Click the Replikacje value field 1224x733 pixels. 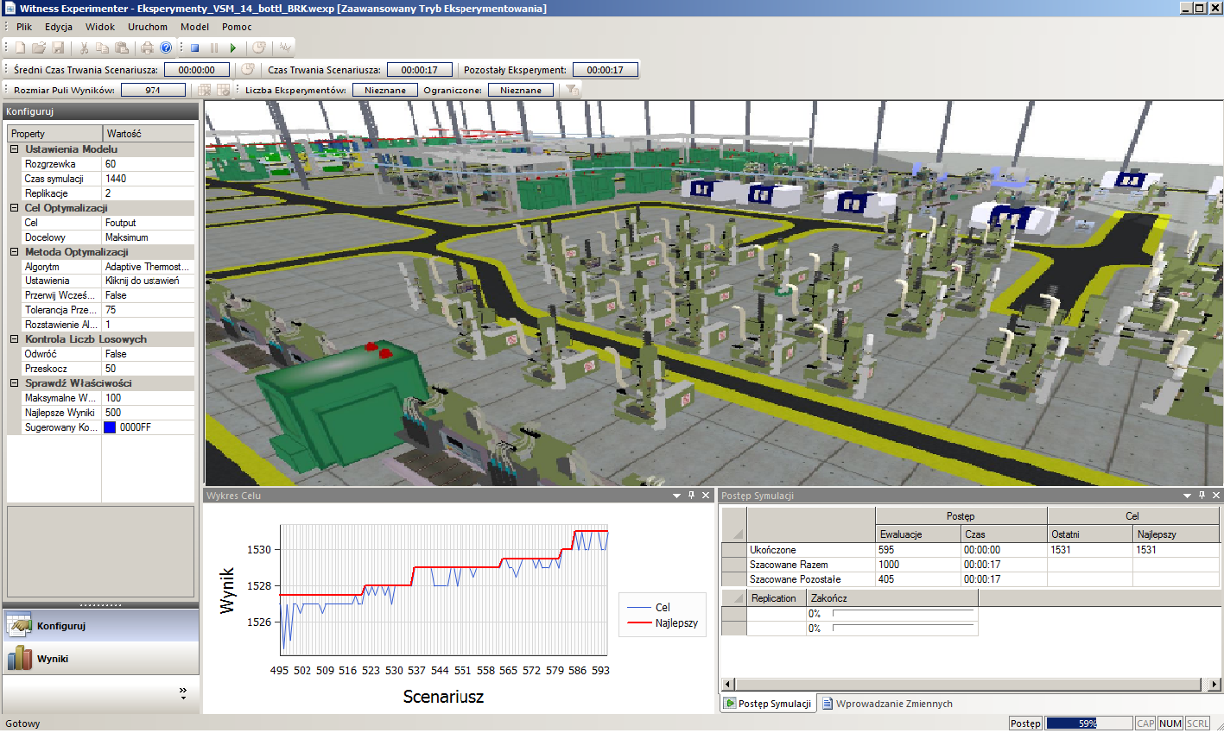pyautogui.click(x=147, y=193)
